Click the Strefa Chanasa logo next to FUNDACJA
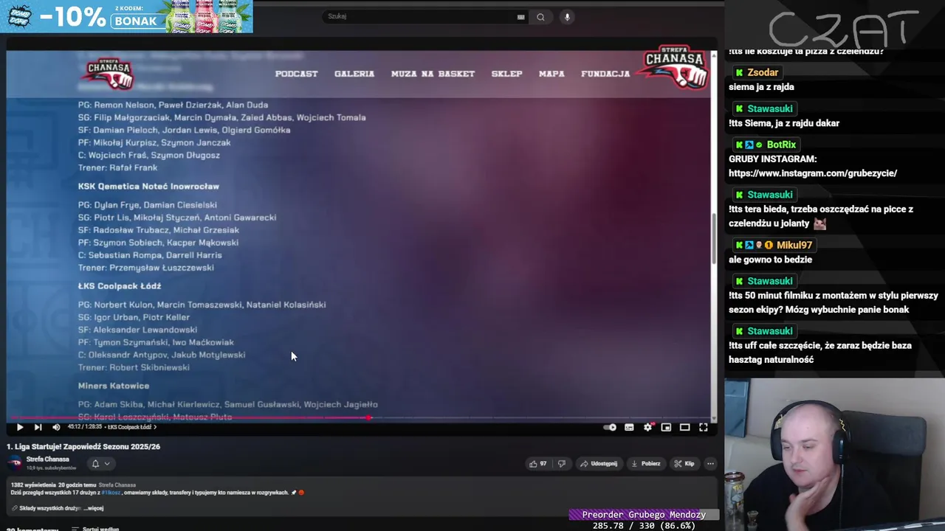The height and width of the screenshot is (531, 945). tap(674, 66)
